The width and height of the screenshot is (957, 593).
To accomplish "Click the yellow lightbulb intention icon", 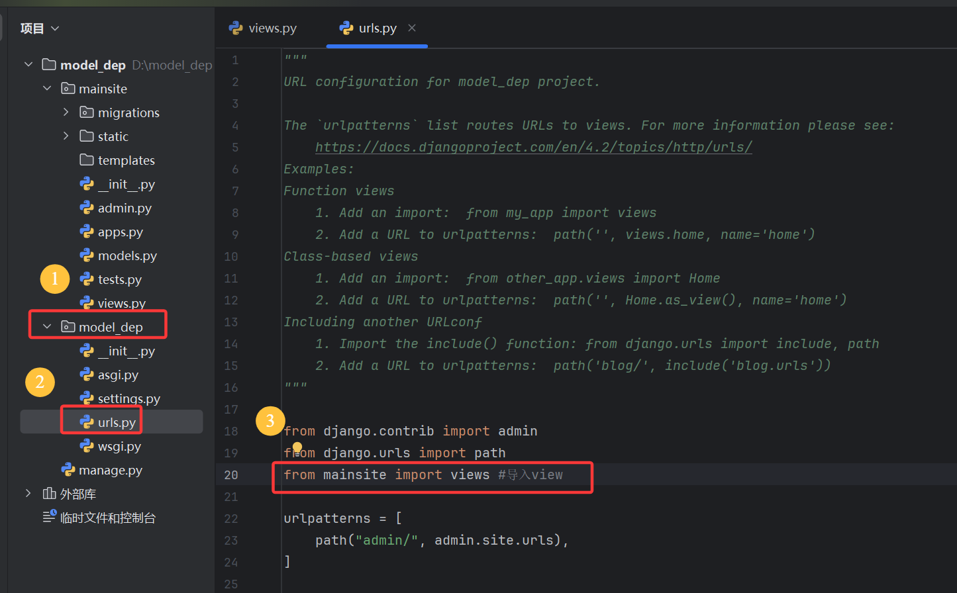I will pyautogui.click(x=297, y=448).
